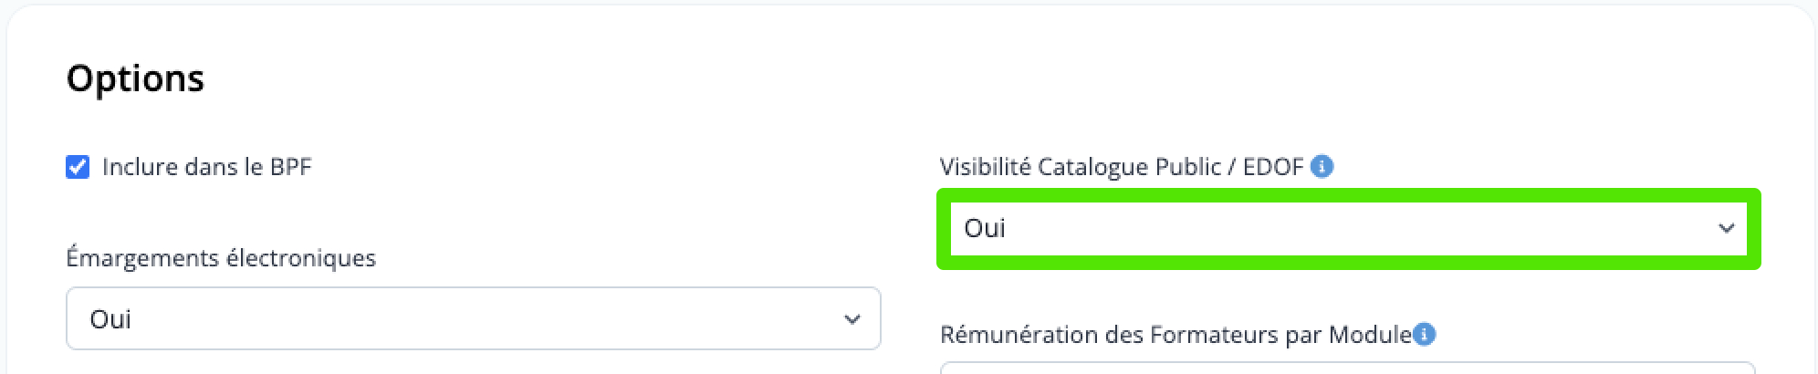Open the Visibilité Catalogue Public / EDOF dropdown
This screenshot has height=374, width=1818.
click(x=1349, y=228)
